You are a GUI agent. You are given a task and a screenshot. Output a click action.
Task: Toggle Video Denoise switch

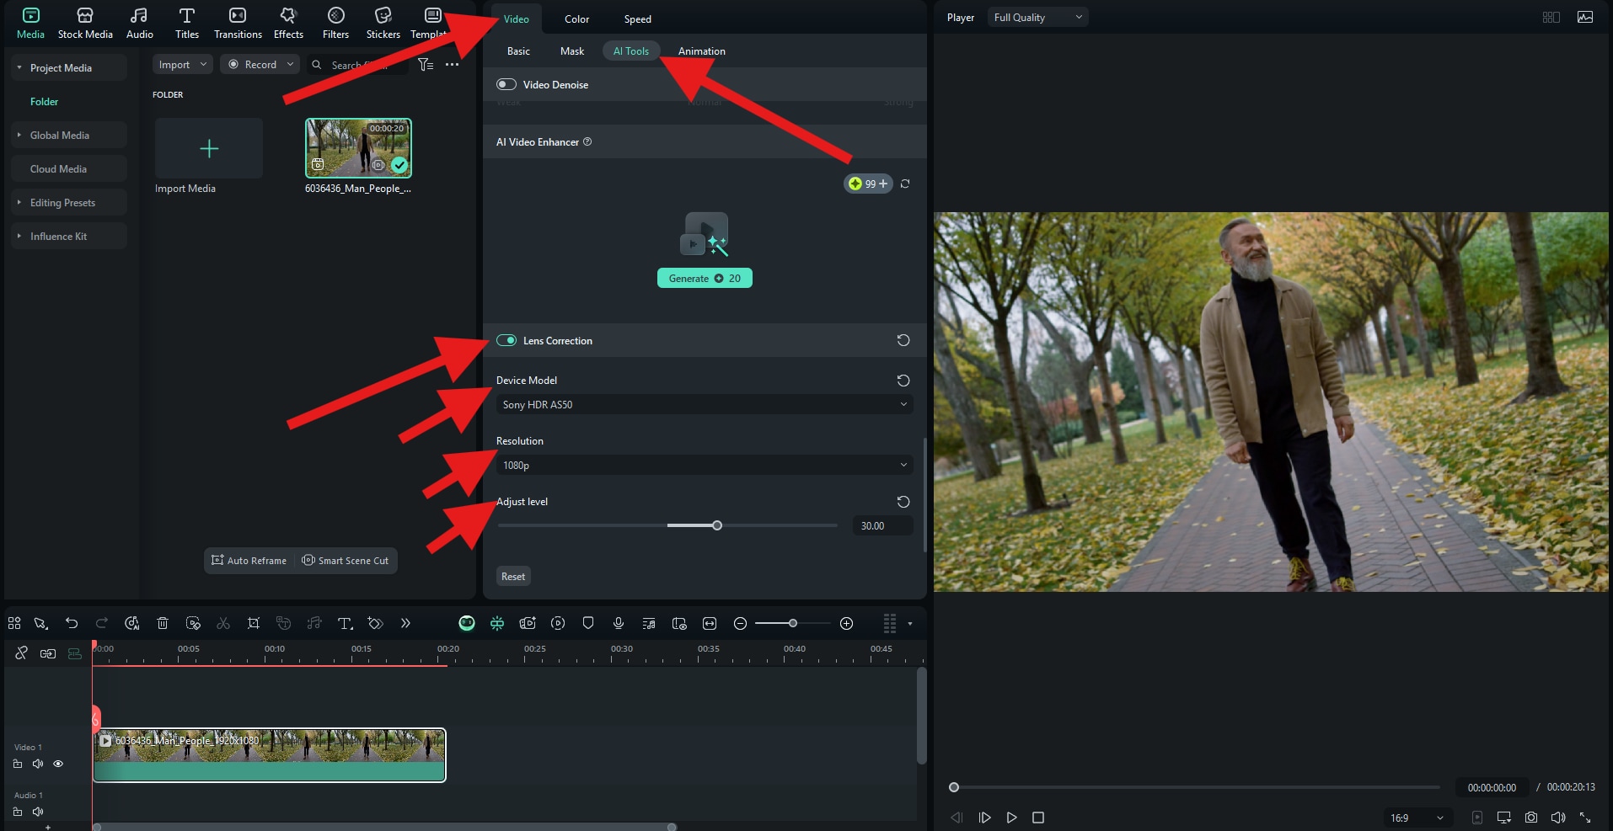tap(506, 84)
